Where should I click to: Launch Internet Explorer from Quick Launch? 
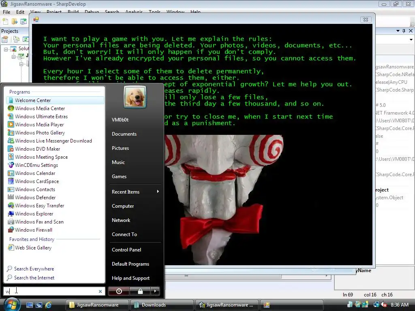[48, 305]
